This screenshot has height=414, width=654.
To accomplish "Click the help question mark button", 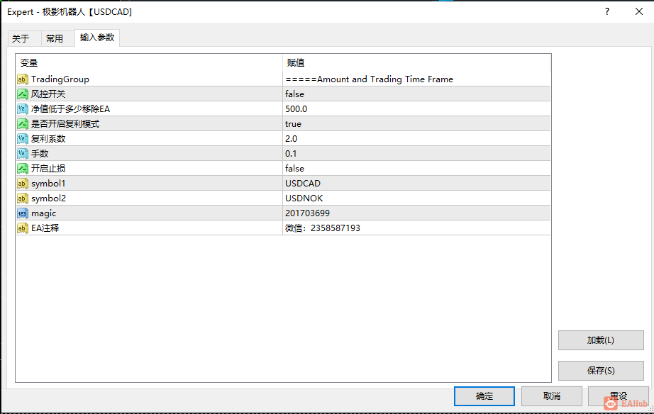I will pyautogui.click(x=606, y=11).
